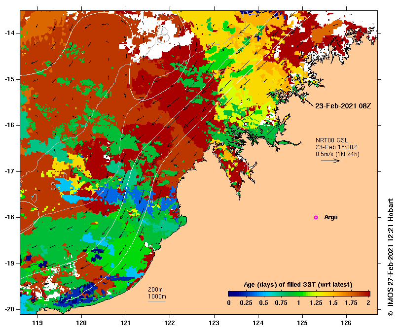This screenshot has height=331, width=399.
Task: Click the 'NRT00 GSL' text
Action: point(331,140)
